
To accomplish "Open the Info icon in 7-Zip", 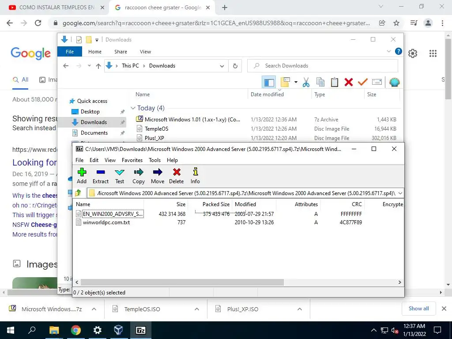I will pyautogui.click(x=196, y=172).
